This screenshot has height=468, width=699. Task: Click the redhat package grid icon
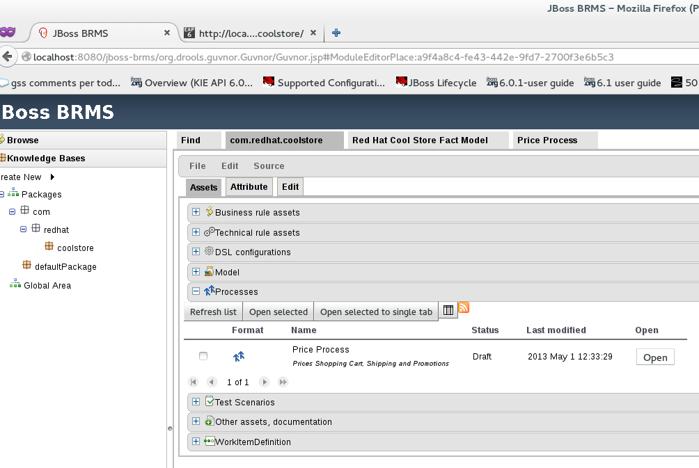tap(36, 228)
